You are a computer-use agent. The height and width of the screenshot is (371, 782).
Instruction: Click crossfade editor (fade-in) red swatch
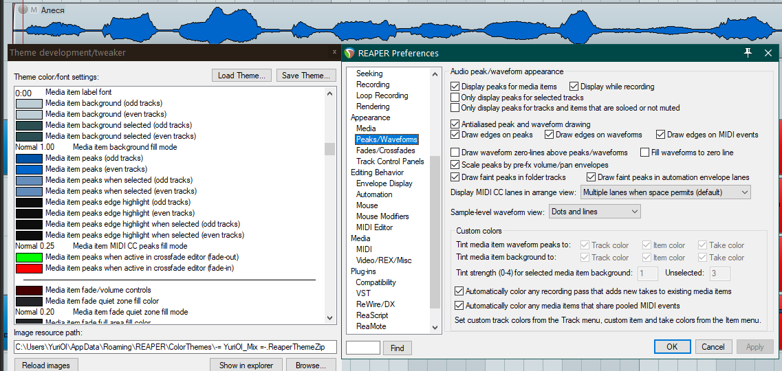(x=28, y=269)
